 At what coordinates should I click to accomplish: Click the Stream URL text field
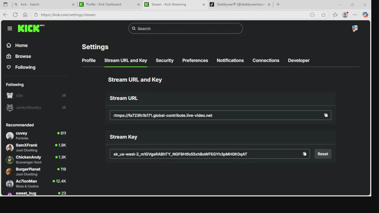point(220,115)
